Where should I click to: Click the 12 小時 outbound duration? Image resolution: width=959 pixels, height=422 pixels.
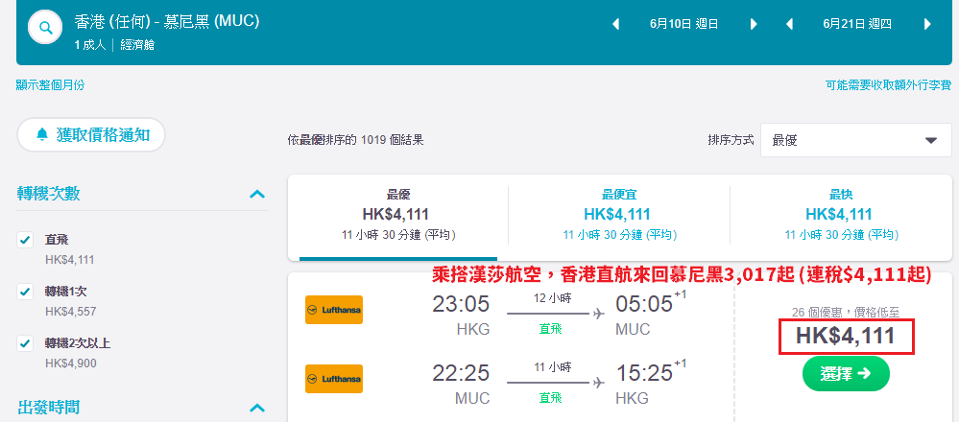tap(552, 298)
